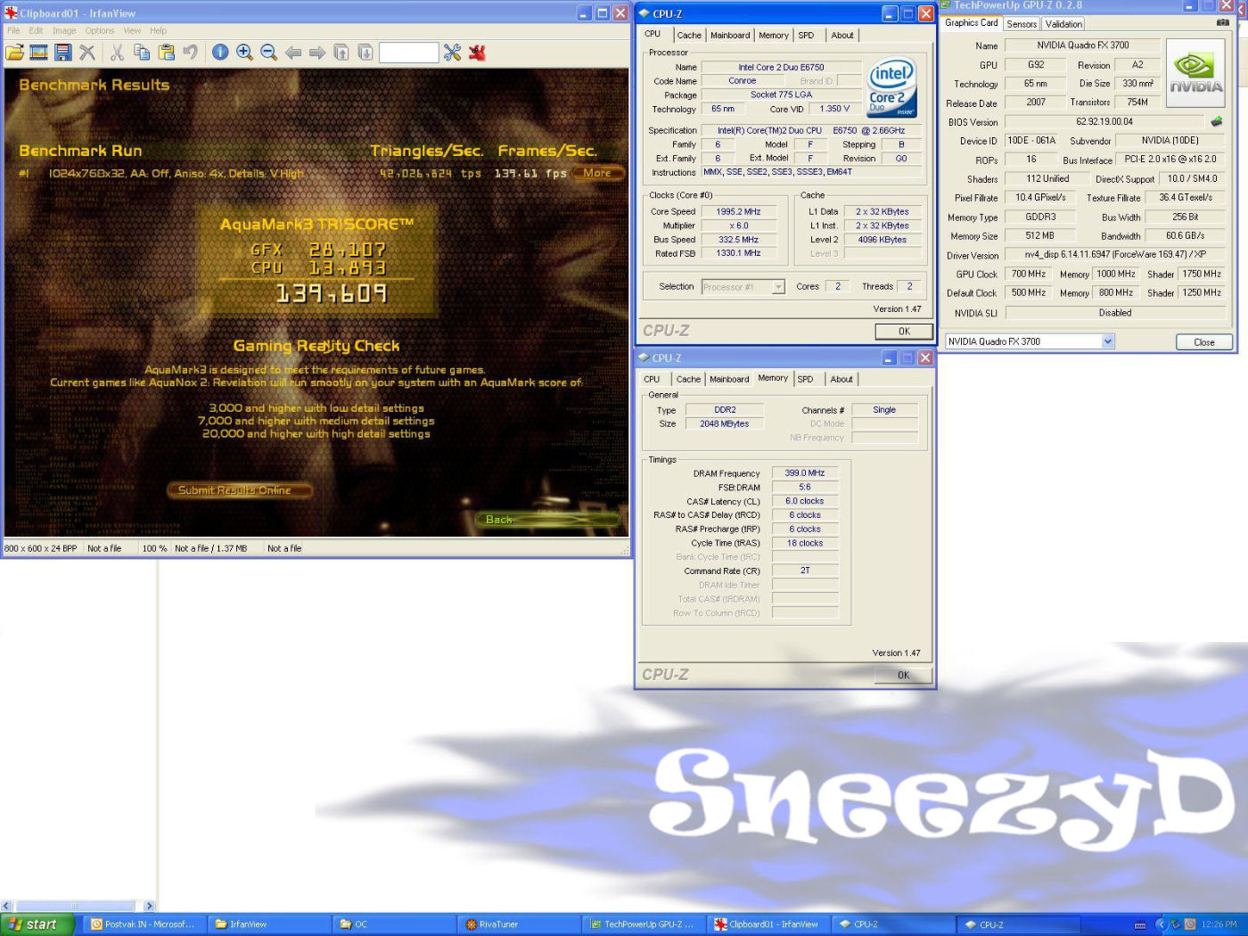1248x936 pixels.
Task: Undo the last action in IrfanView
Action: 190,53
